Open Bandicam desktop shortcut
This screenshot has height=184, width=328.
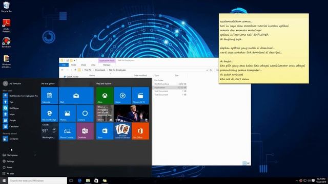(x=6, y=42)
